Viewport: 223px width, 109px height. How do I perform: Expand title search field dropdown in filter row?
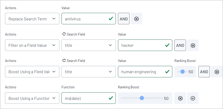(89, 45)
